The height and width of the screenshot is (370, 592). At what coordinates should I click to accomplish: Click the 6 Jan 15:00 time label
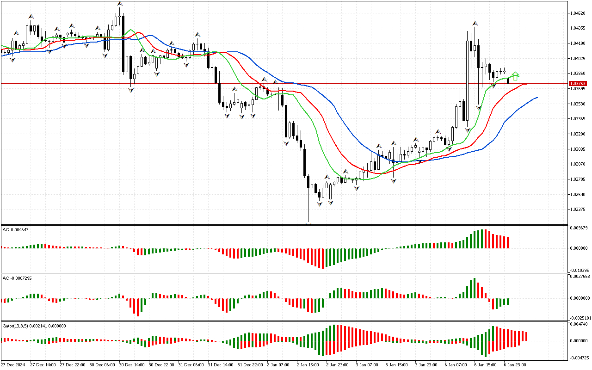pos(485,364)
